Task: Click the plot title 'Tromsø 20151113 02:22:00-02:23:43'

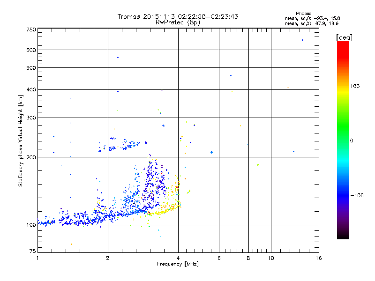Action: 178,16
